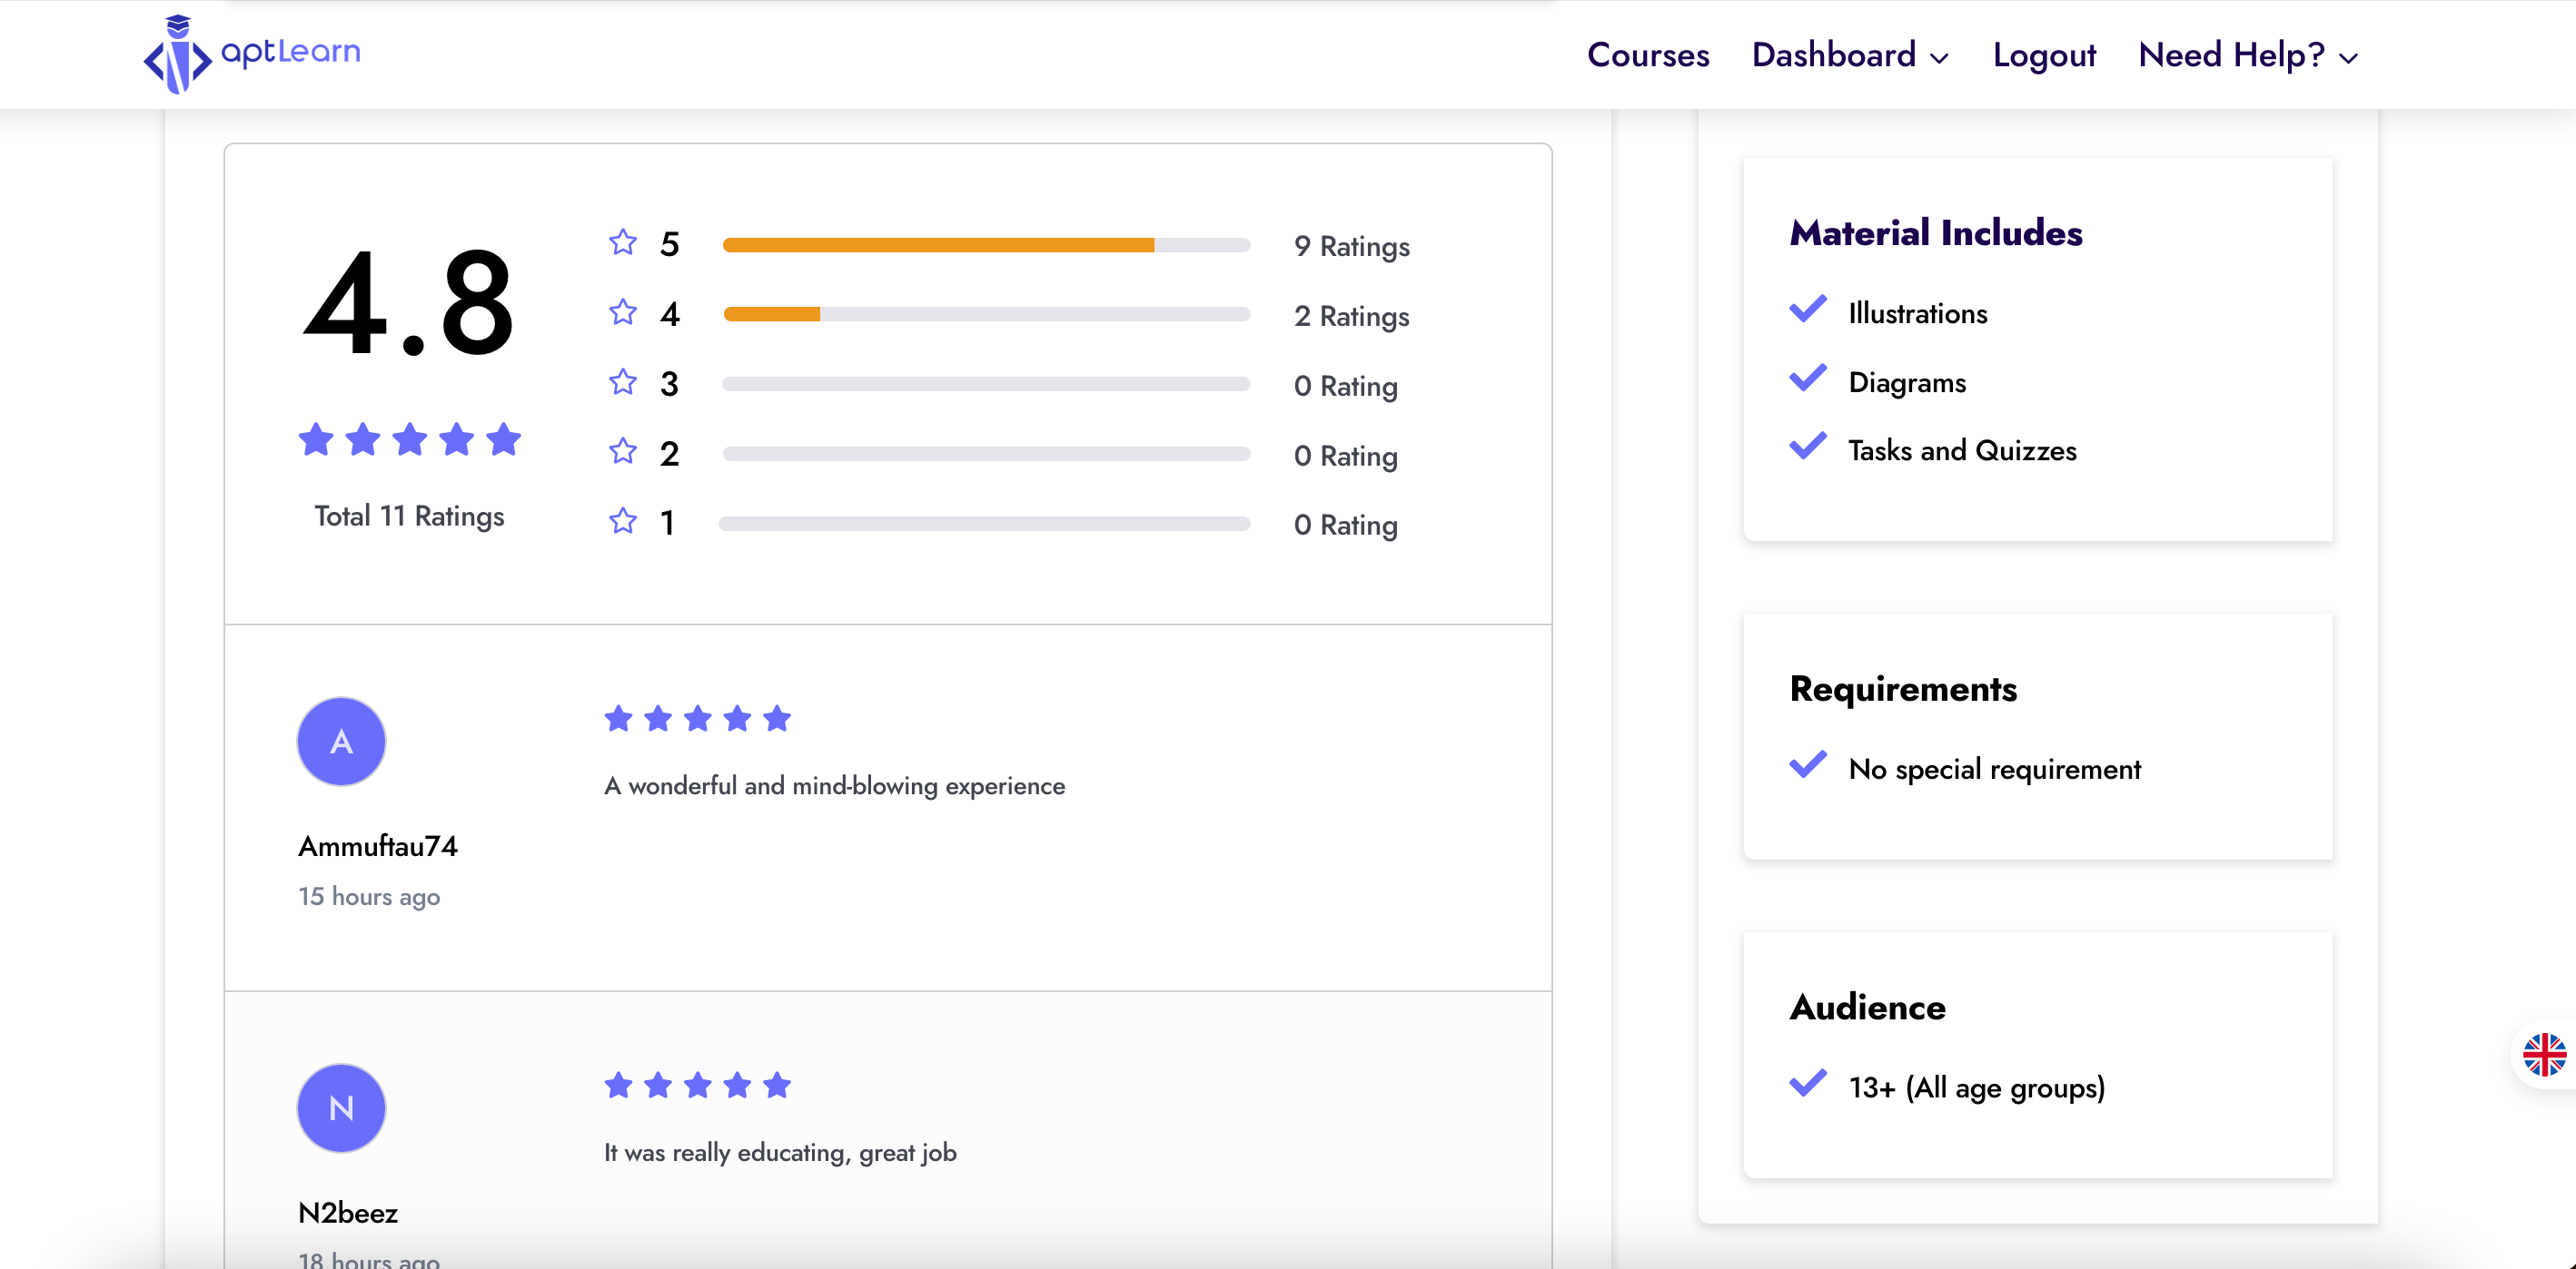Click the UK flag language icon
Screen dimensions: 2576x1269
coord(2543,1052)
